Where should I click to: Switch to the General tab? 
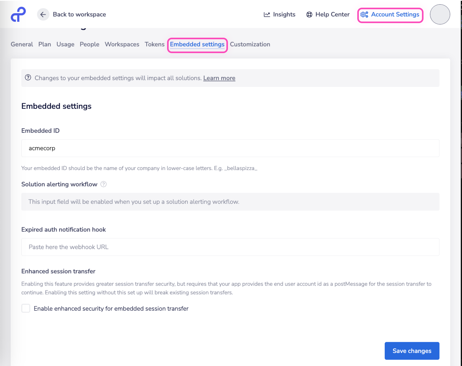pyautogui.click(x=22, y=44)
